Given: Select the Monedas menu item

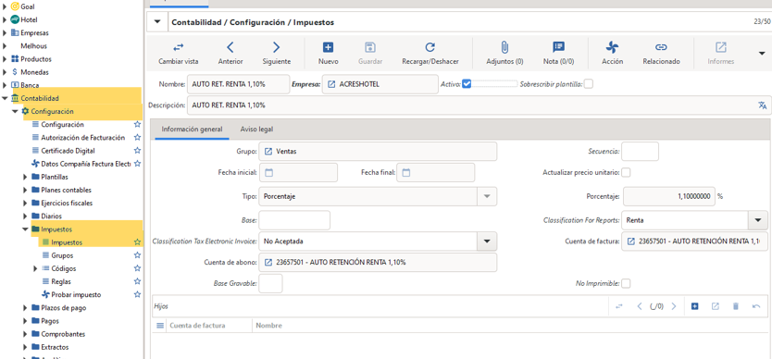Looking at the screenshot, I should pyautogui.click(x=34, y=72).
